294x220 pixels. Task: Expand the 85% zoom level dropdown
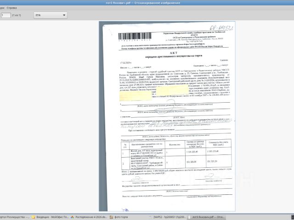[50, 15]
